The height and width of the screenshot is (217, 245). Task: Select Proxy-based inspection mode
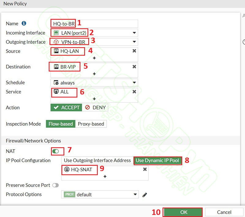91,124
